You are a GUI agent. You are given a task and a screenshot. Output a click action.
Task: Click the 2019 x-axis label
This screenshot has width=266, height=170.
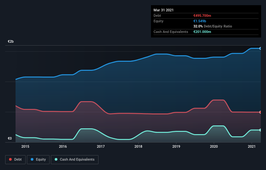pos(176,146)
